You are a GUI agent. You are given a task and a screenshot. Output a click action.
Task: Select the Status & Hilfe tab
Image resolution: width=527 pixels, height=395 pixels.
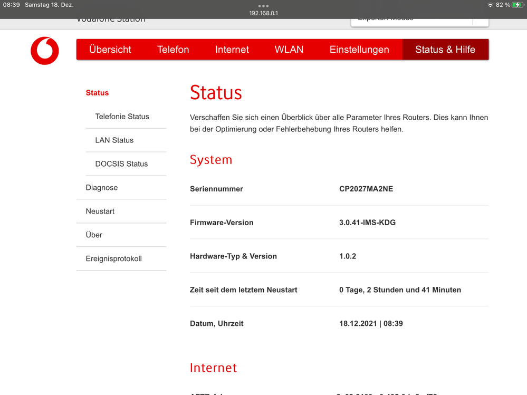coord(445,50)
